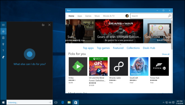Switch to the Apps tab in Store

pos(80,16)
